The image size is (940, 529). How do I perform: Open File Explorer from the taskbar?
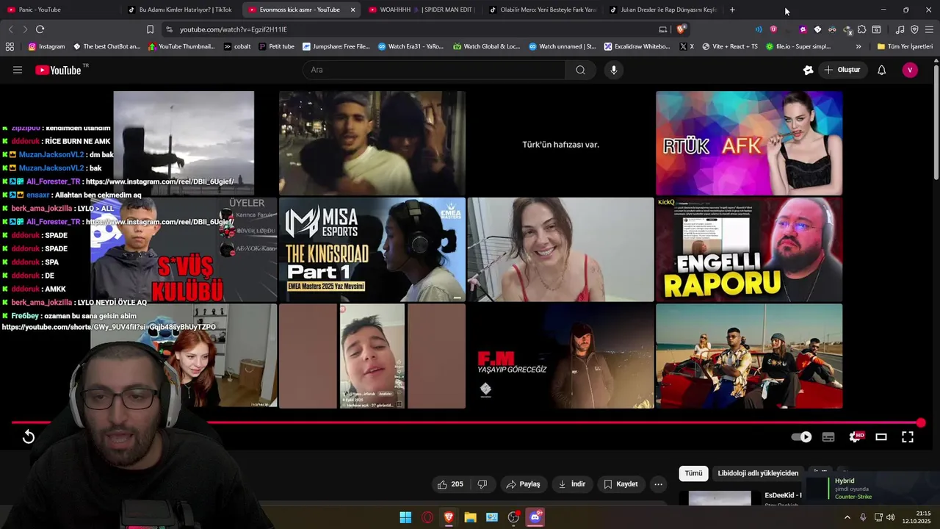(470, 517)
